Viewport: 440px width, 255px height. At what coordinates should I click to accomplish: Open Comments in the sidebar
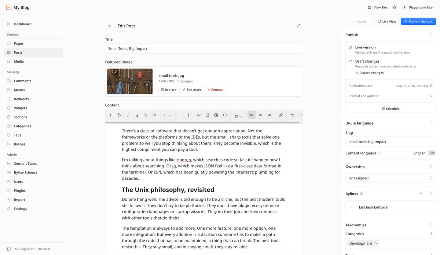pyautogui.click(x=33, y=81)
